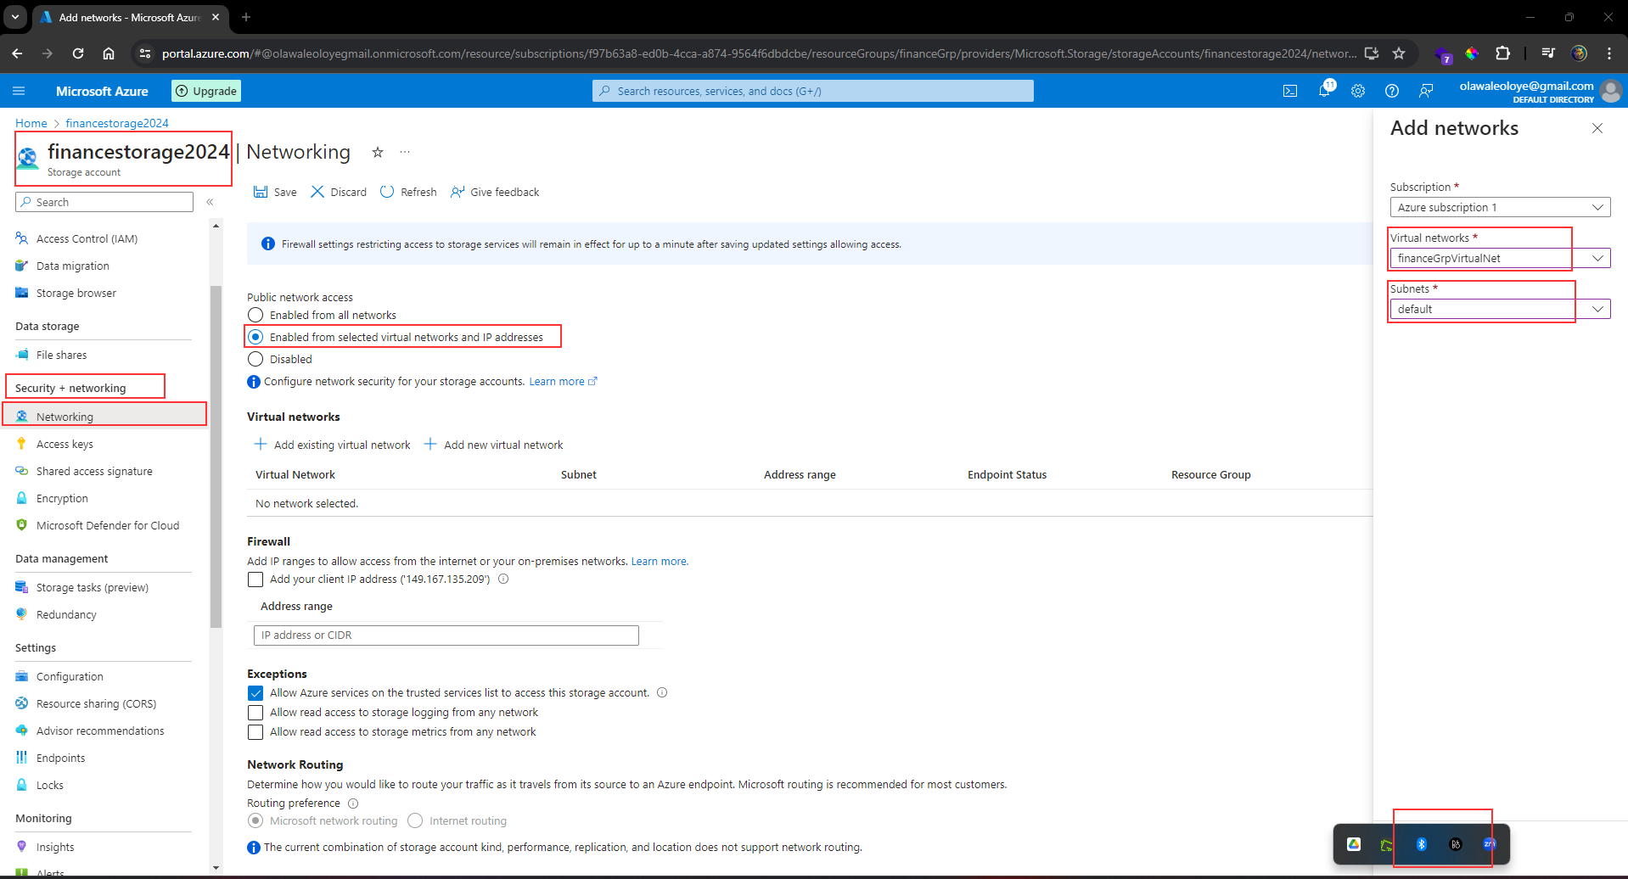Viewport: 1628px width, 879px height.
Task: Favorite the Networking page with the star
Action: [378, 152]
